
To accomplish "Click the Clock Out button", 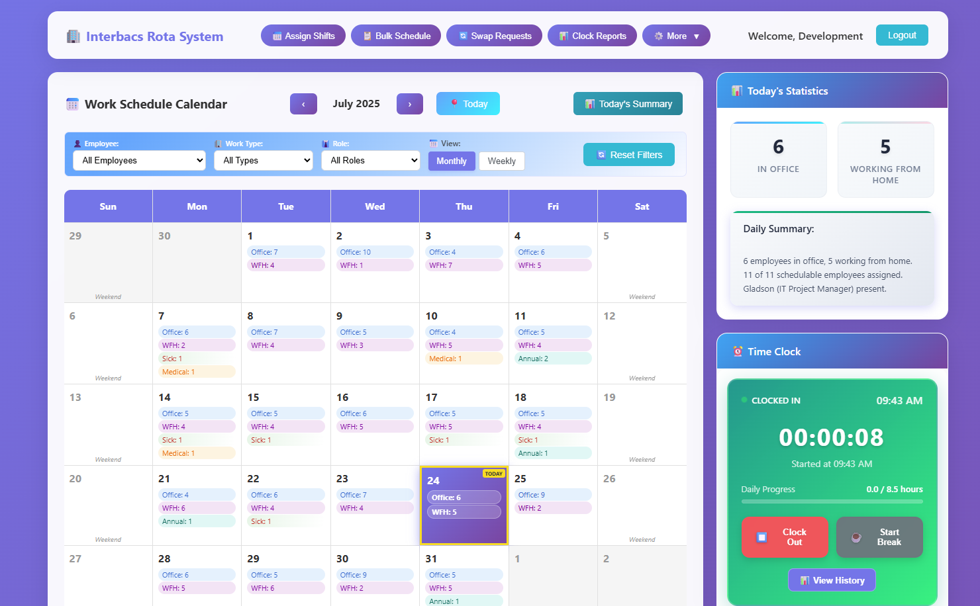I will point(785,537).
